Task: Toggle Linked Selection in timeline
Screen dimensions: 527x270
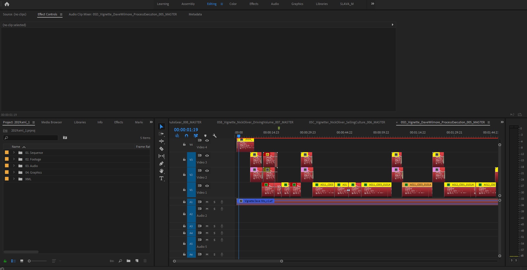Action: click(x=196, y=136)
